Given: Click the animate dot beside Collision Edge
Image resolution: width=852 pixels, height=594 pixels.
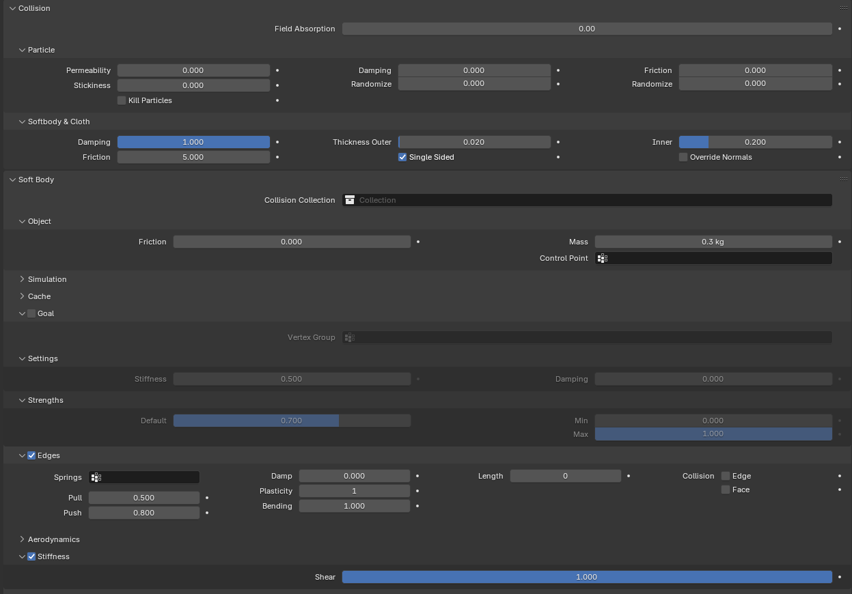Looking at the screenshot, I should [x=839, y=476].
